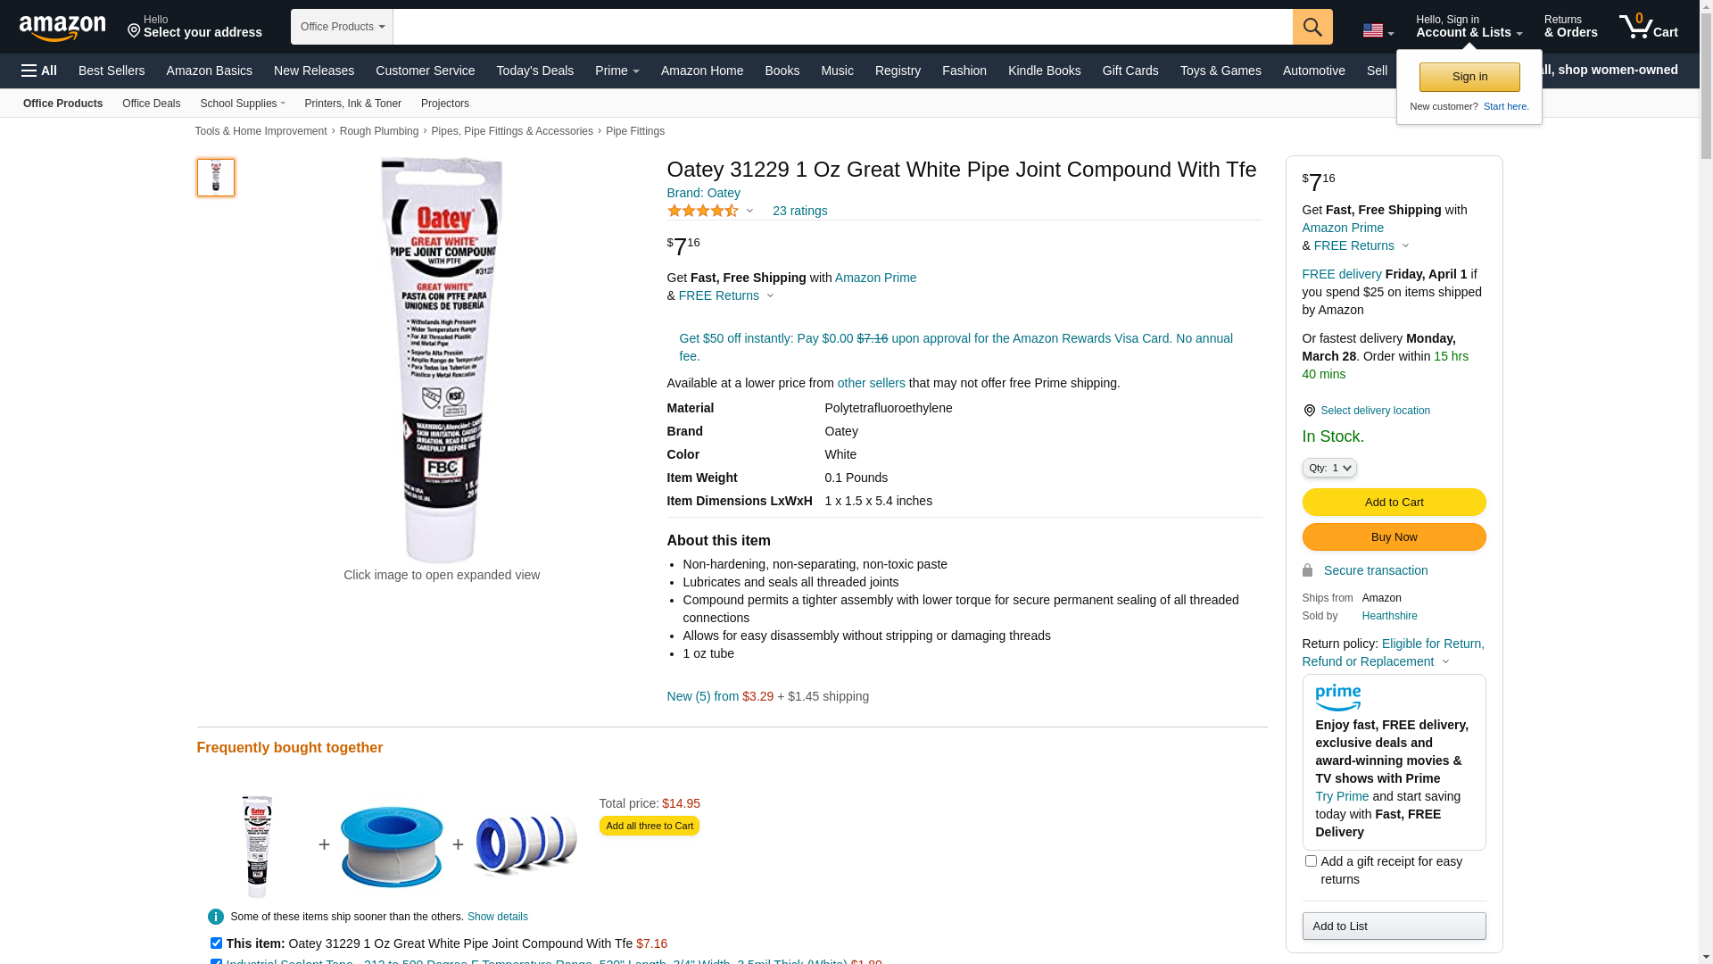Open the All hamburger menu
Screen dimensions: 1713x964
pos(39,71)
